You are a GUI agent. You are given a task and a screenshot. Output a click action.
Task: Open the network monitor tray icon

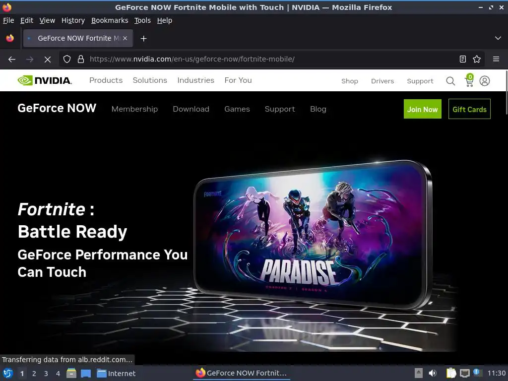(464, 373)
